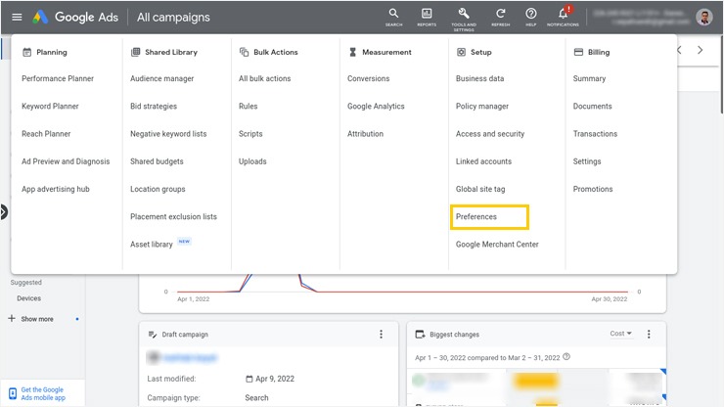Click the Billing card icon
This screenshot has height=407, width=724.
coord(578,52)
